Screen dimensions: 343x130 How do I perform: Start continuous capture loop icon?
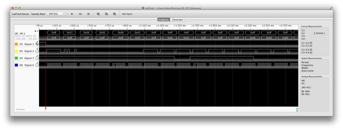pos(80,14)
